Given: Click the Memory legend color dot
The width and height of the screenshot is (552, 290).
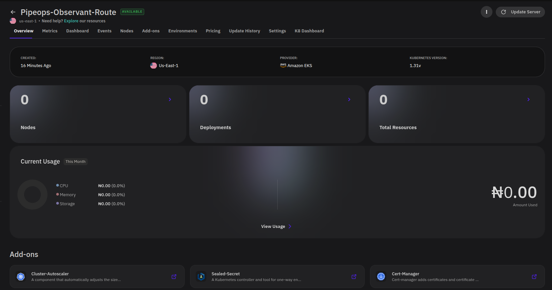Looking at the screenshot, I should tap(58, 194).
